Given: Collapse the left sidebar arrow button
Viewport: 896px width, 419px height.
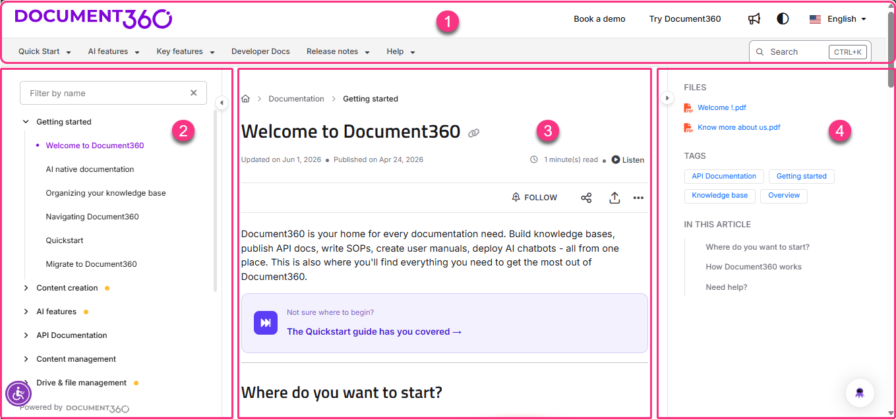Looking at the screenshot, I should pos(222,102).
